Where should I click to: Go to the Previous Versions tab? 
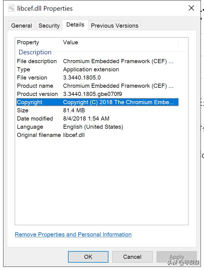coord(114,26)
